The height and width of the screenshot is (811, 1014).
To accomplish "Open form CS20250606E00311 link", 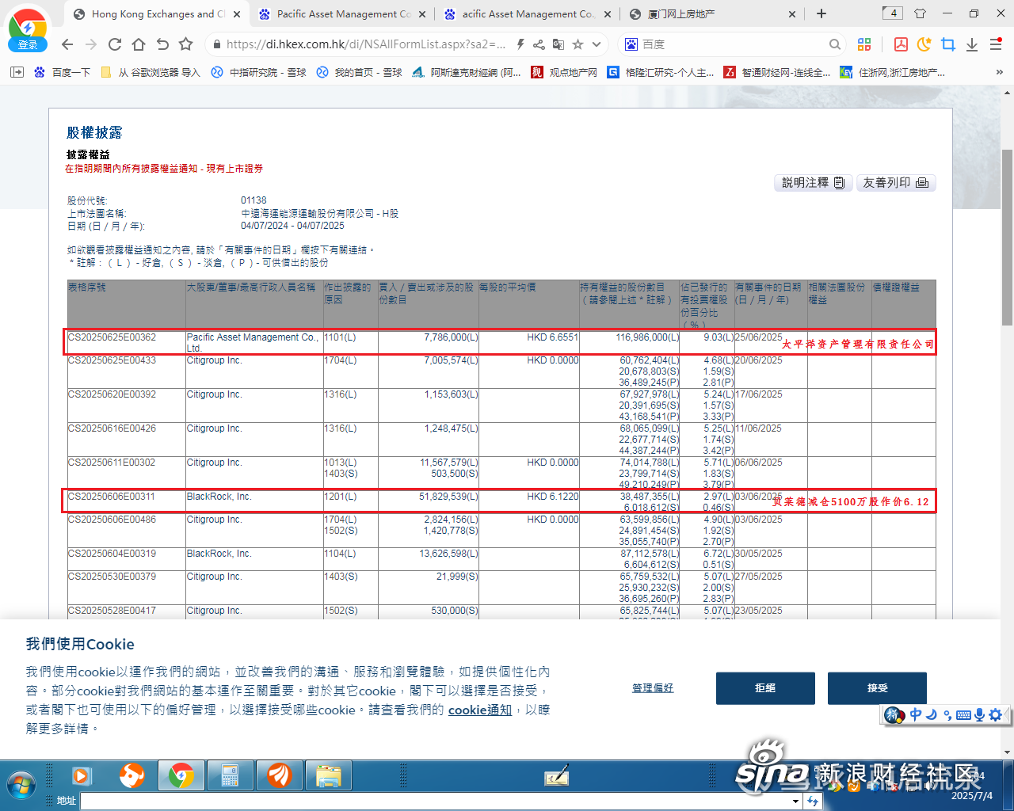I will tap(112, 497).
